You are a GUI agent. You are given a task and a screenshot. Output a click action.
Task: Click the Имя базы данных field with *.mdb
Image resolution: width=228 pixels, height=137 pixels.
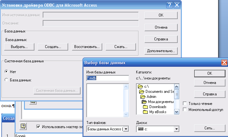[x=108, y=78]
